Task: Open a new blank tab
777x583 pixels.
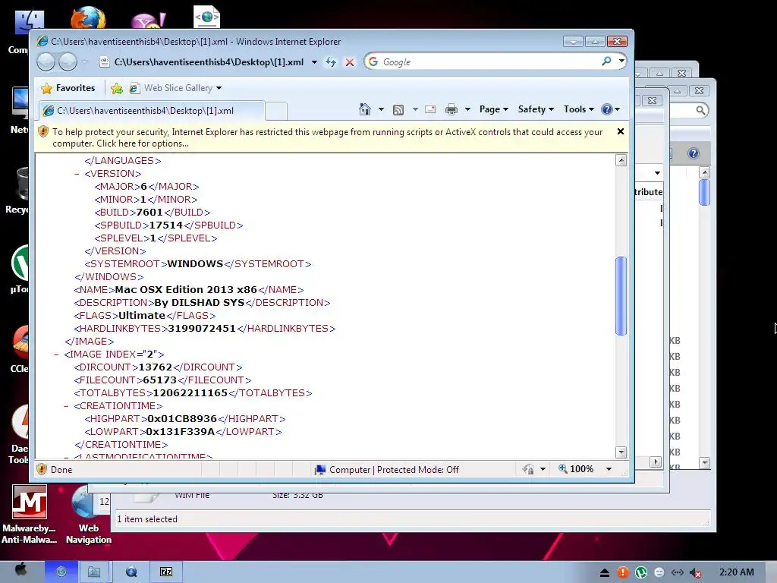Action: (276, 111)
